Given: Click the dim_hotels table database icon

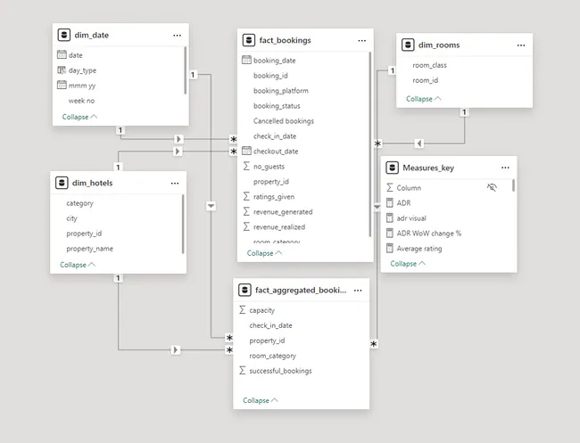Looking at the screenshot, I should [x=62, y=183].
